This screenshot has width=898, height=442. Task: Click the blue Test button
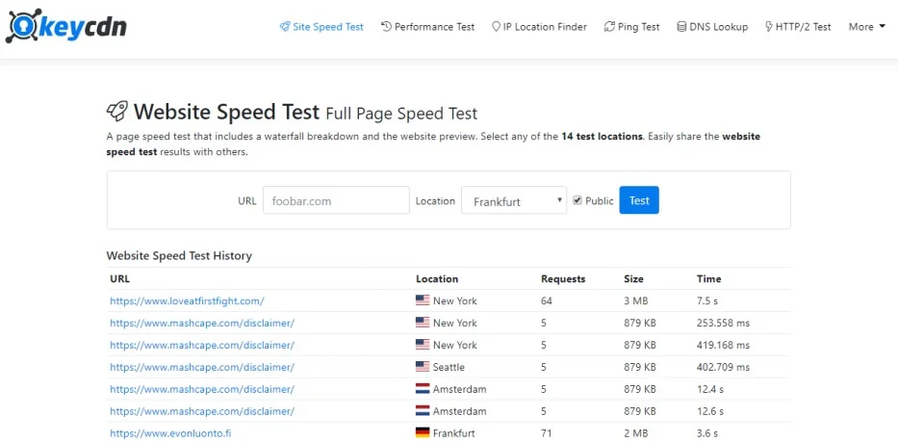pos(639,200)
